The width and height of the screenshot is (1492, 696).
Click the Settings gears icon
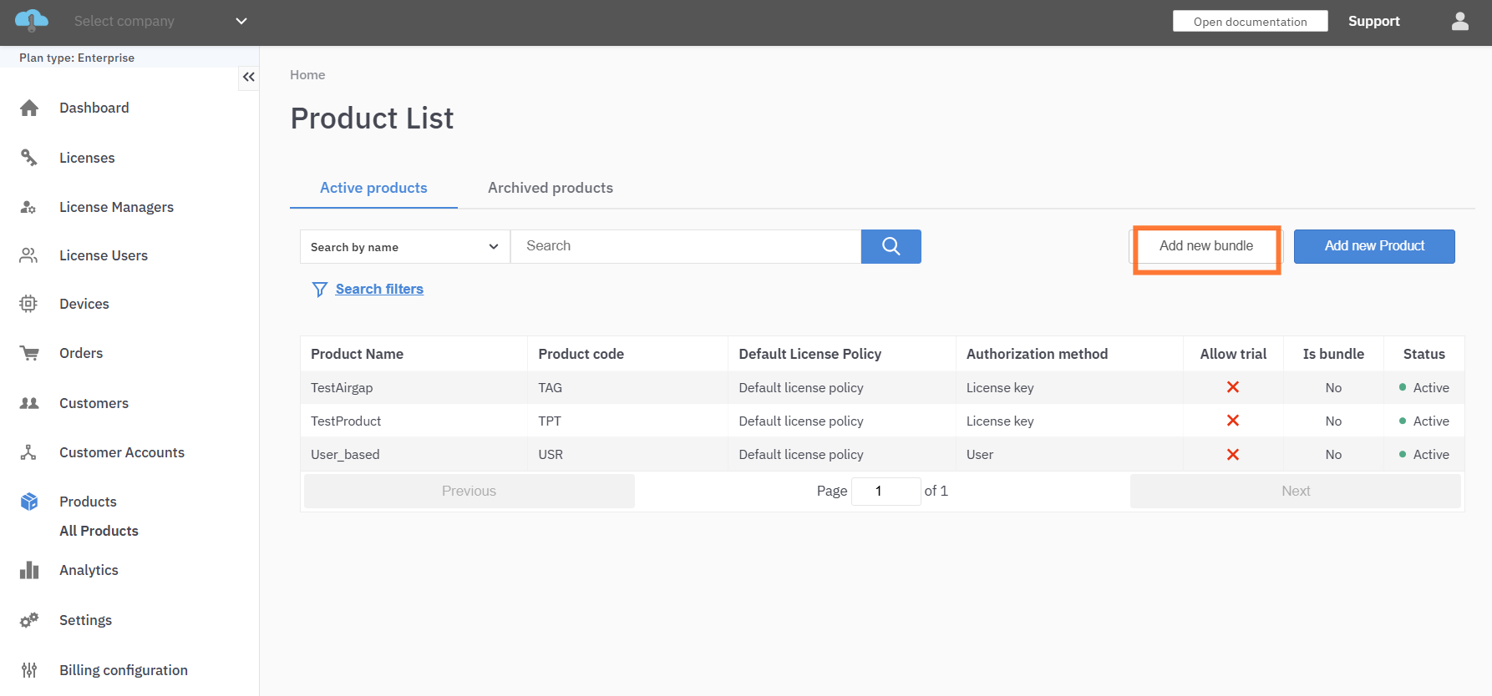click(29, 620)
